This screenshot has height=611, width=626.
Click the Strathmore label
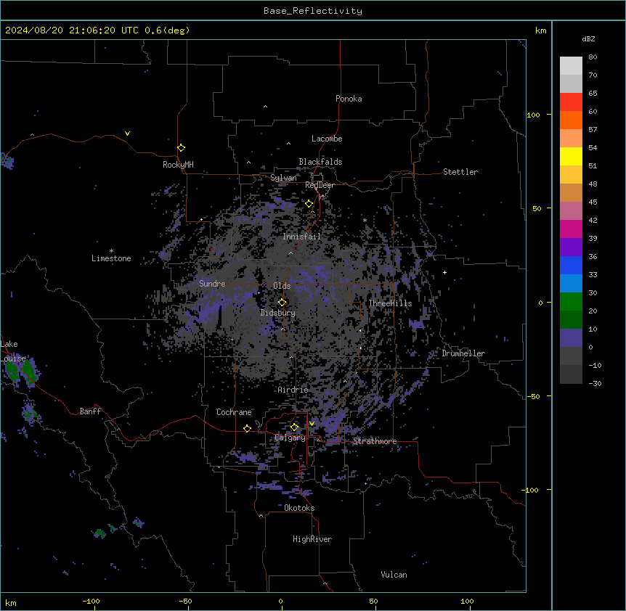tap(375, 441)
